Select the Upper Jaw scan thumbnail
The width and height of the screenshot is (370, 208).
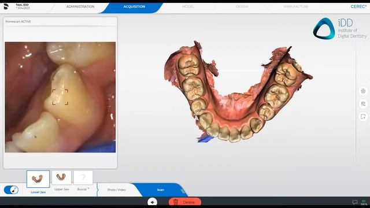coord(61,177)
